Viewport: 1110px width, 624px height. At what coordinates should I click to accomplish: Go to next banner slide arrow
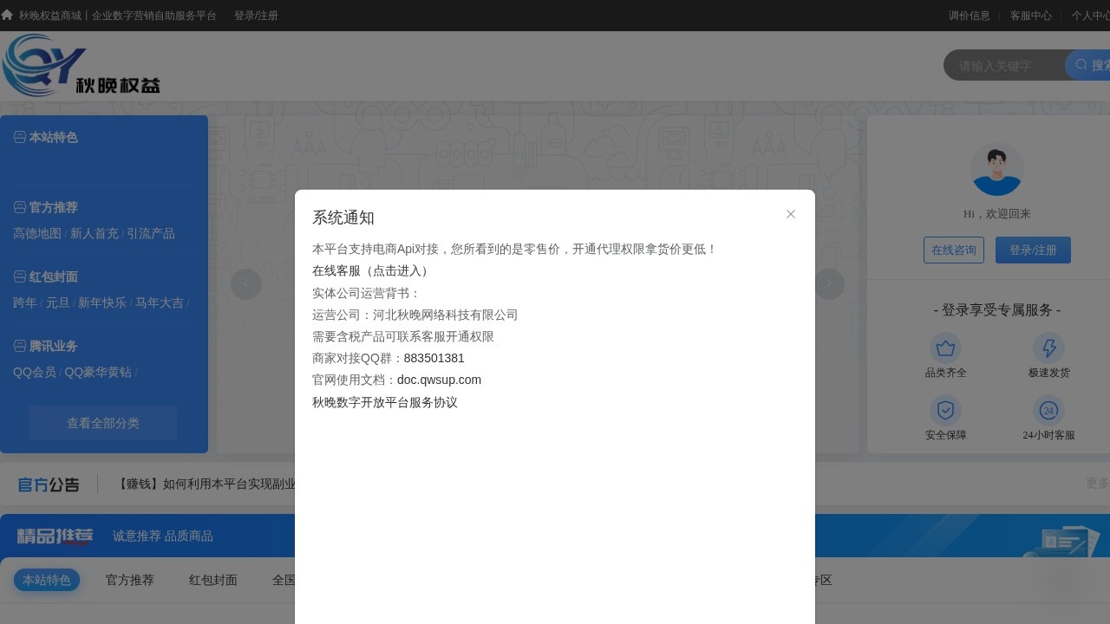(x=829, y=284)
